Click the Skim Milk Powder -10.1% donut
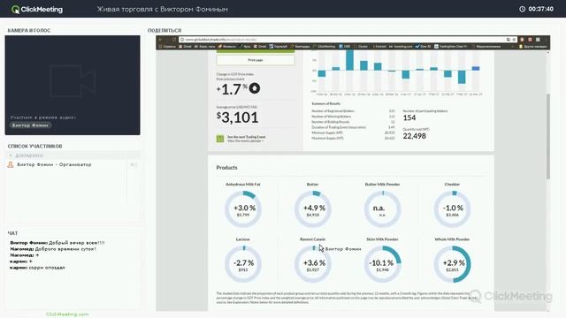 pos(382,264)
